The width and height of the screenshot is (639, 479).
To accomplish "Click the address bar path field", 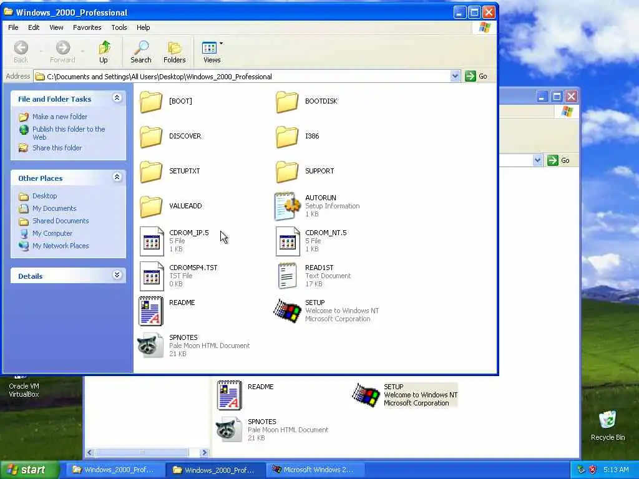I will [243, 77].
